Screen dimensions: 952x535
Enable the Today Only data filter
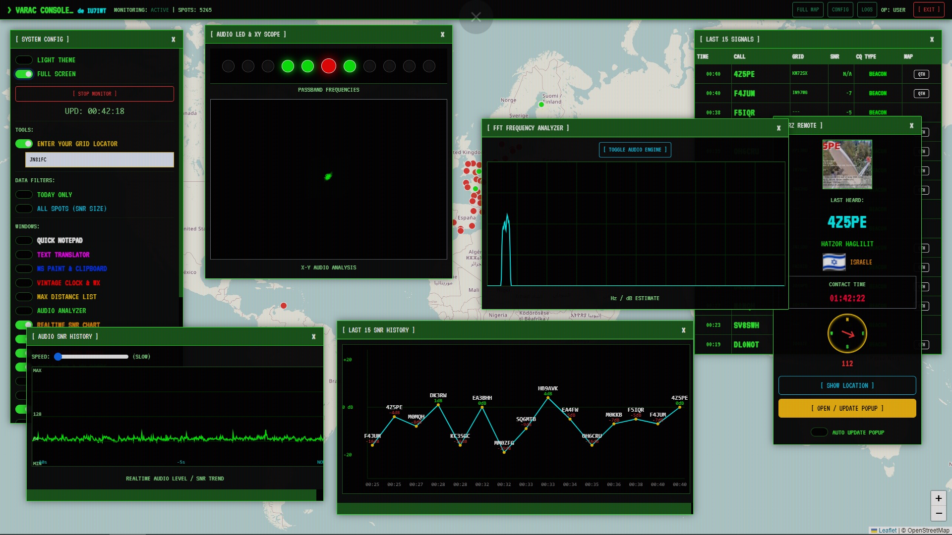click(24, 195)
